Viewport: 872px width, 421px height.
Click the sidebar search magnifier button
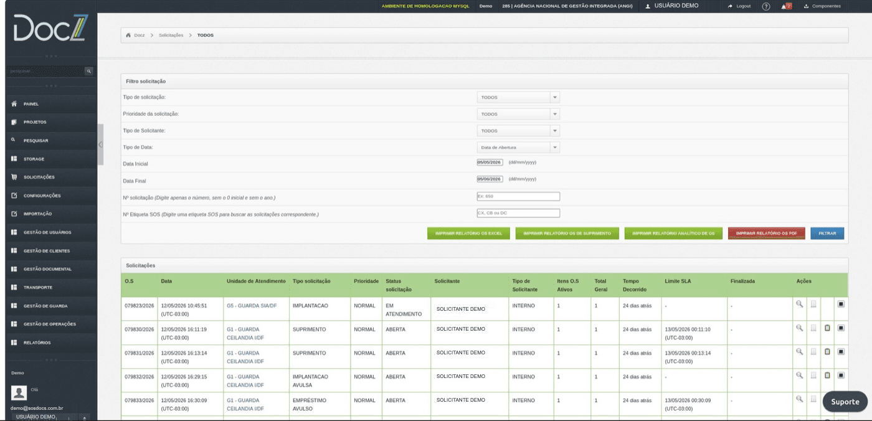pos(88,72)
